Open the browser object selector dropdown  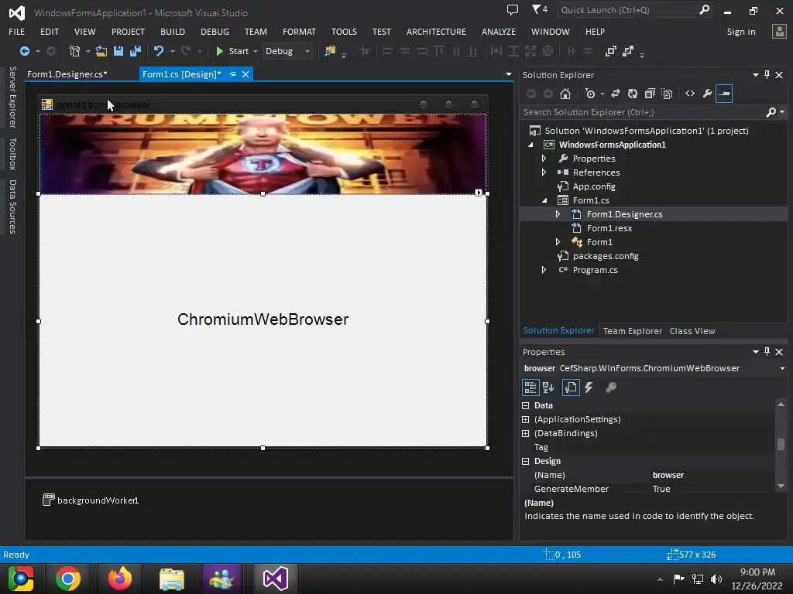point(782,368)
